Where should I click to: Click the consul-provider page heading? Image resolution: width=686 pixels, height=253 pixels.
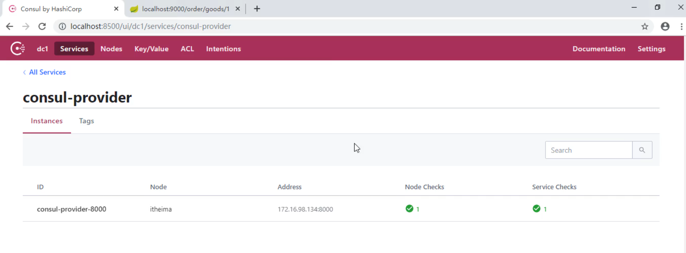(x=77, y=97)
